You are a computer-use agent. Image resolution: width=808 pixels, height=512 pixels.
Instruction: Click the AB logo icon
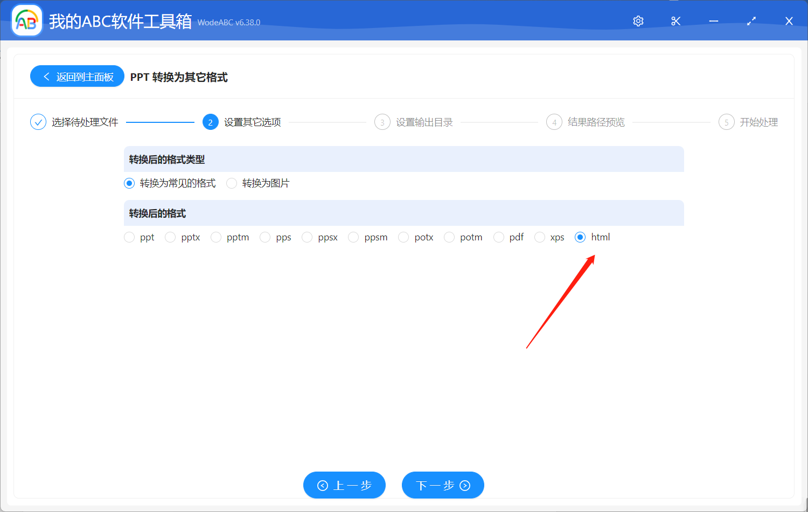pos(26,20)
